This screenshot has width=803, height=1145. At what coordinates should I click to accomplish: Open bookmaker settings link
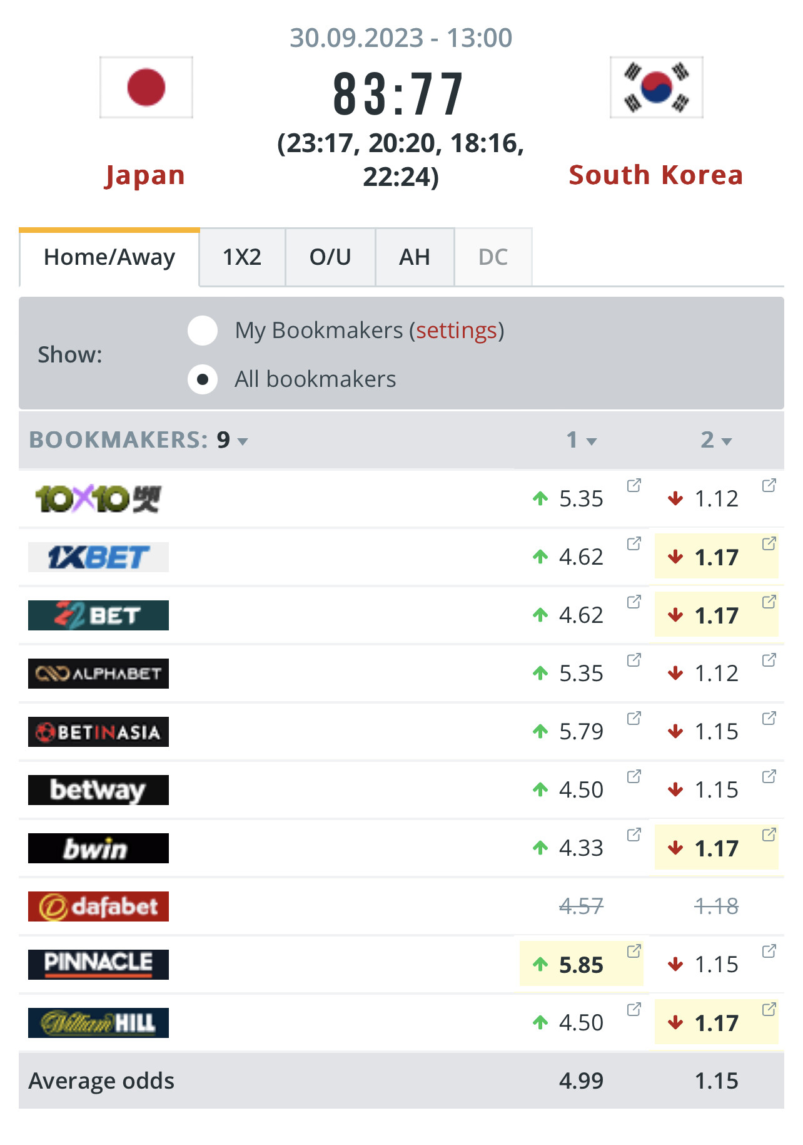click(457, 331)
